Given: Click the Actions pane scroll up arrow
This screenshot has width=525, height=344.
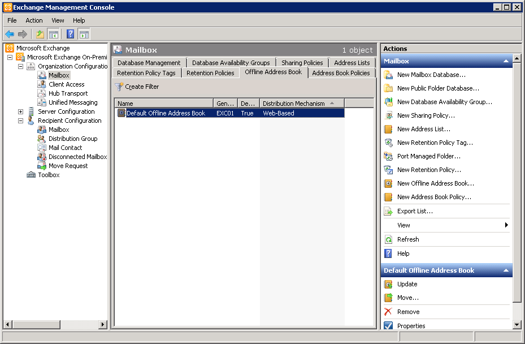Looking at the screenshot, I should click(x=517, y=58).
